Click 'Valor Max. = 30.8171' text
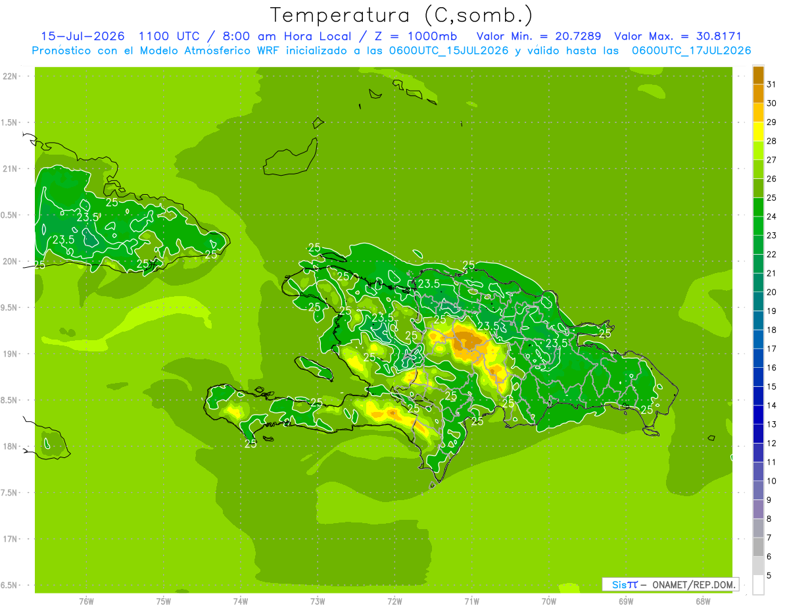Image resolution: width=789 pixels, height=610 pixels. point(677,36)
